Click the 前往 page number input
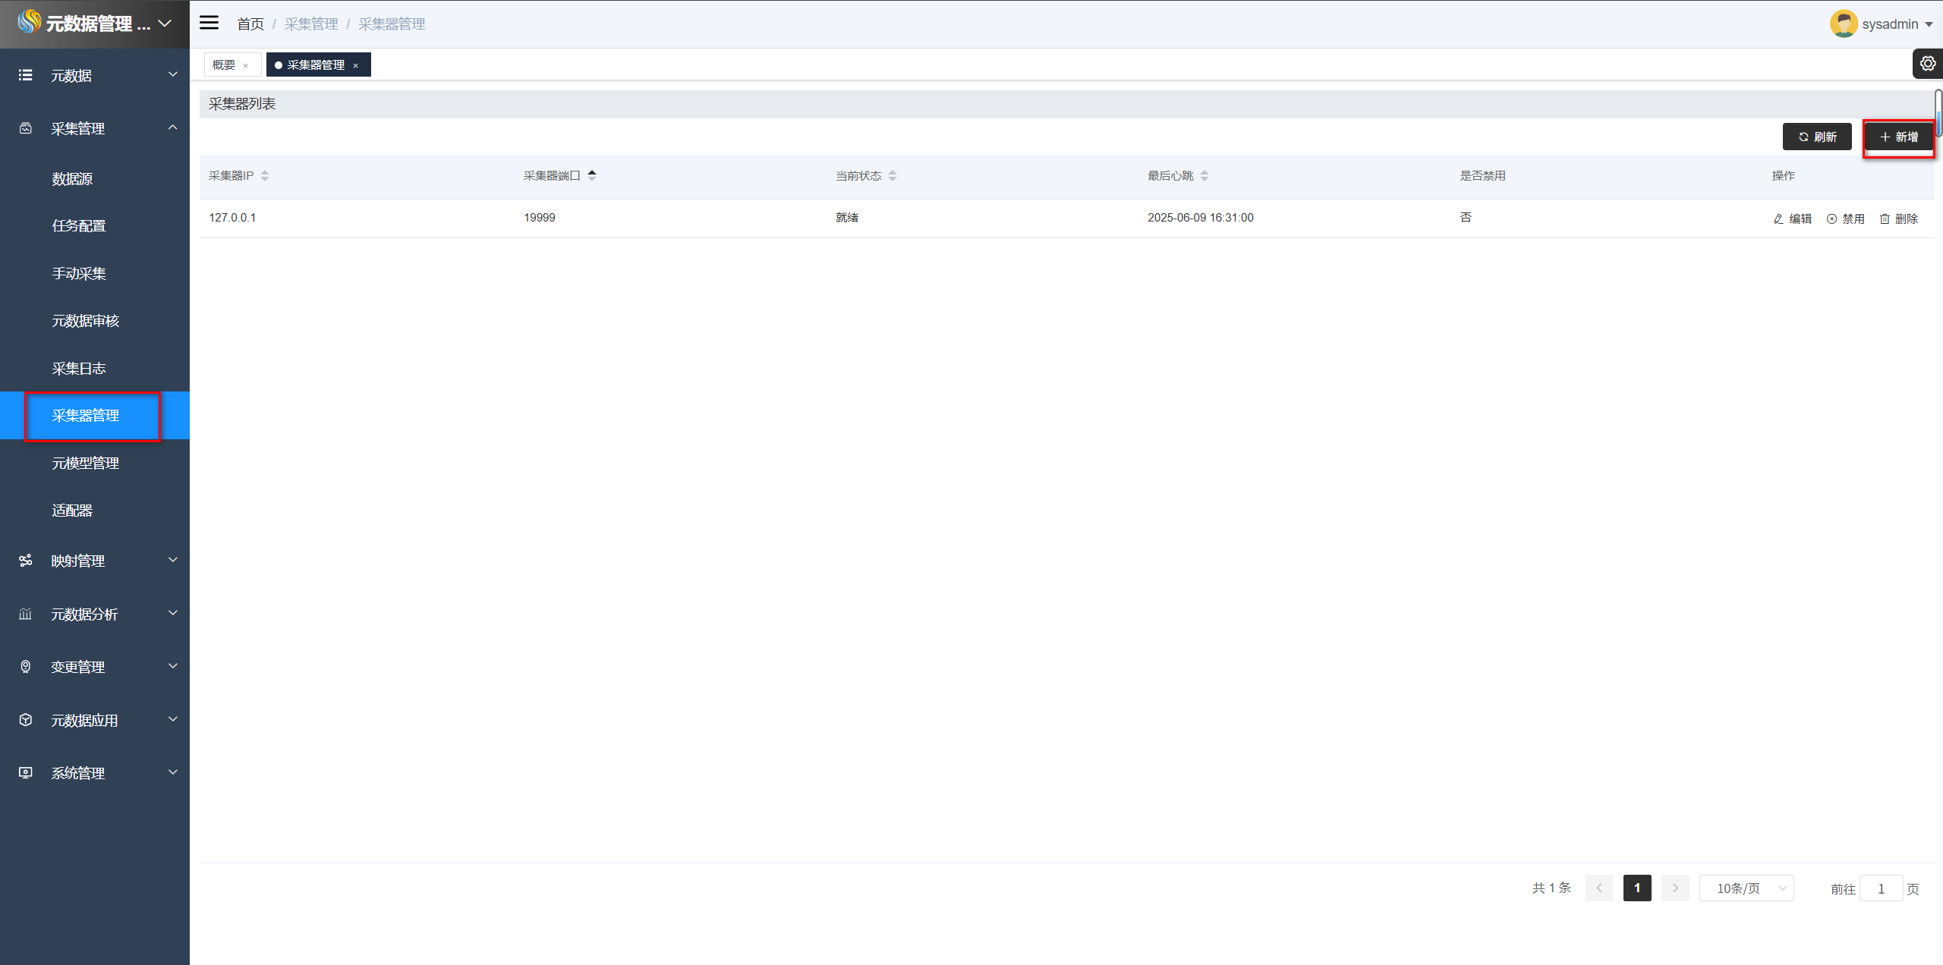The image size is (1943, 965). tap(1881, 888)
